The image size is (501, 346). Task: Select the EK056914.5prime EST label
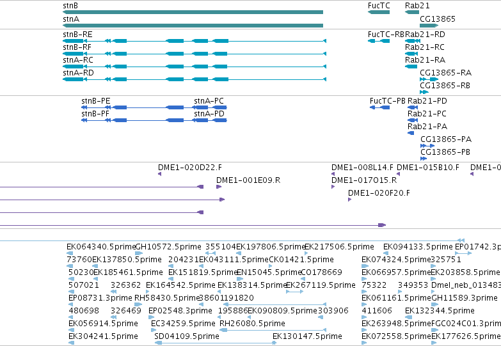point(103,324)
